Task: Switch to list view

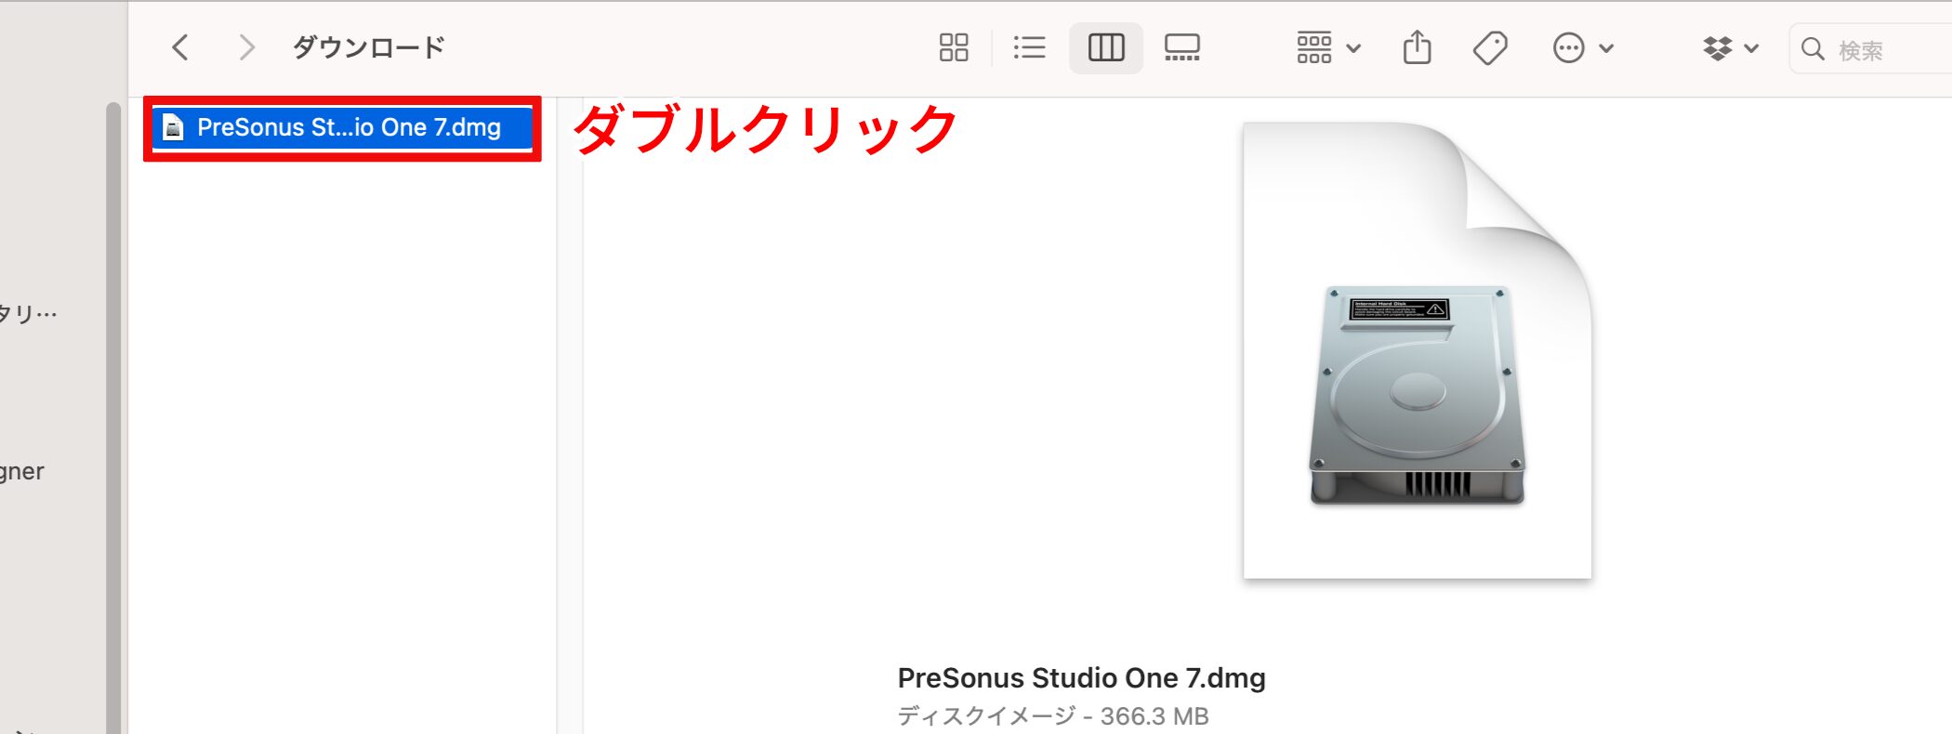Action: pos(1029,47)
